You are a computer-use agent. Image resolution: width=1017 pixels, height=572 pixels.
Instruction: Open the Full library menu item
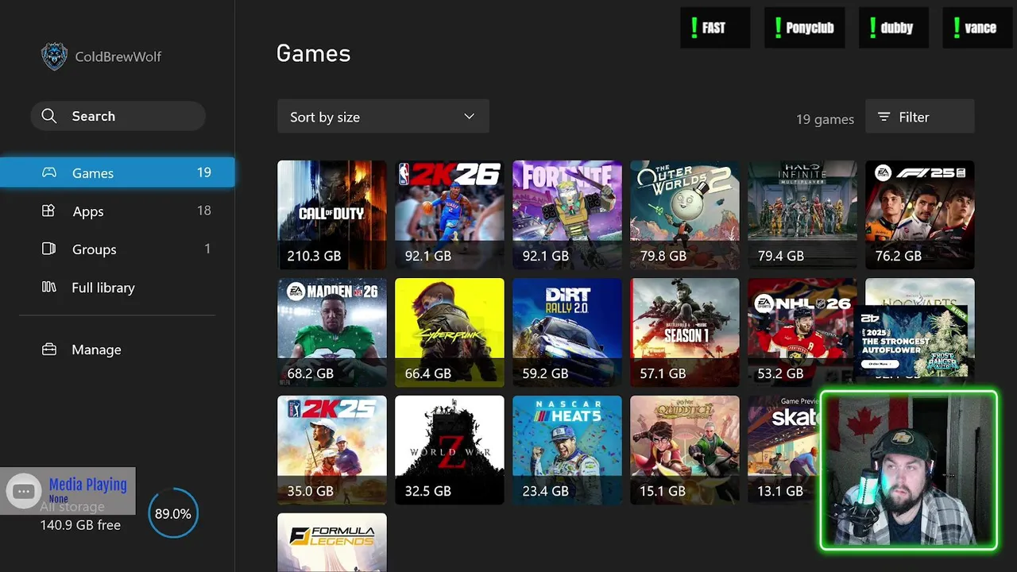tap(118, 287)
